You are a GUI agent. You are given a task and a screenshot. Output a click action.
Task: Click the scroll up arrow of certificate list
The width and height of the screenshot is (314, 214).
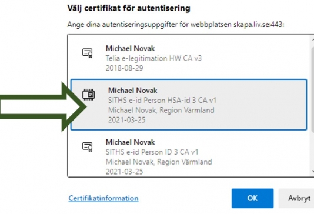(x=313, y=39)
